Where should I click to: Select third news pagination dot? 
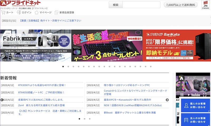tap(90, 119)
